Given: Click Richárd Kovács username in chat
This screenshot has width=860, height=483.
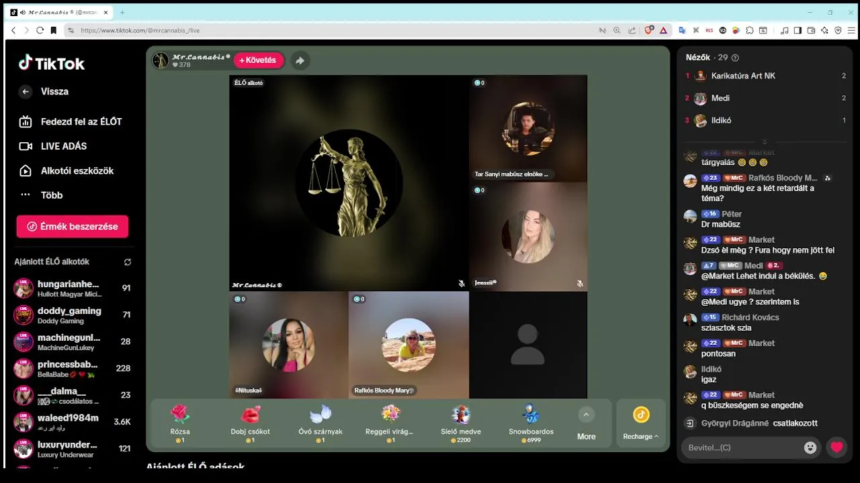Looking at the screenshot, I should pyautogui.click(x=750, y=317).
